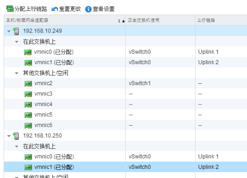The height and width of the screenshot is (178, 247).
Task: Select vmnic1 (已分配) under host 192.168.10.250
Action: pos(54,167)
